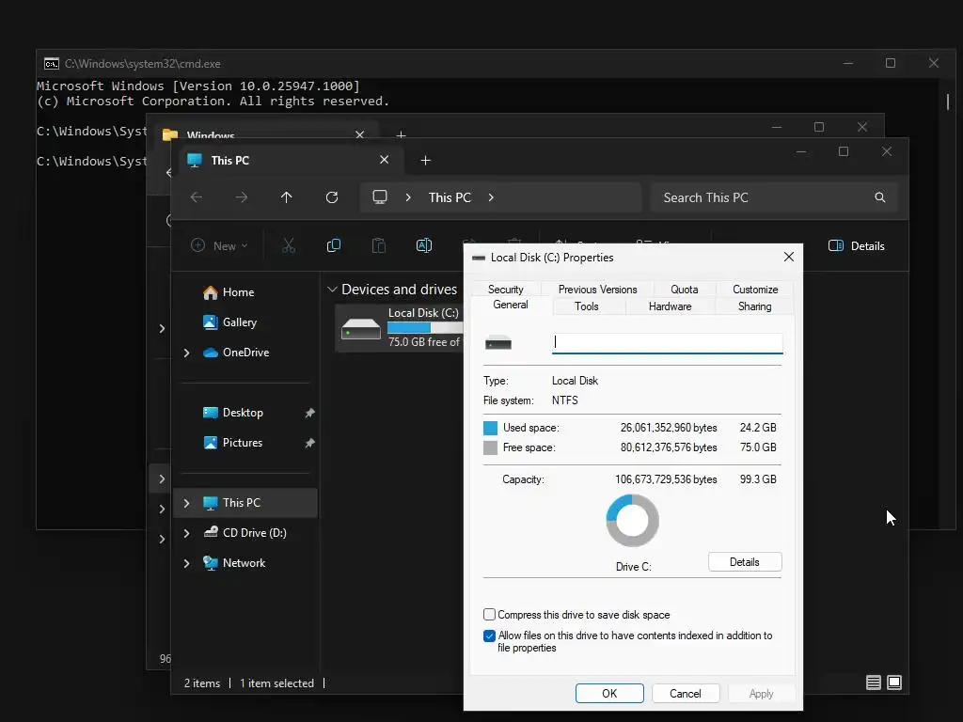The image size is (963, 722).
Task: Expand the Network tree node
Action: coord(187,563)
